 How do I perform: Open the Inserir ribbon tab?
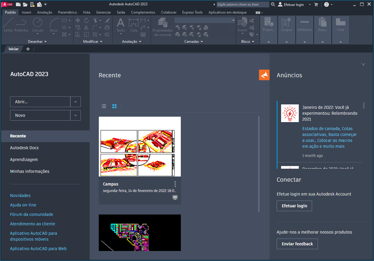pyautogui.click(x=27, y=12)
